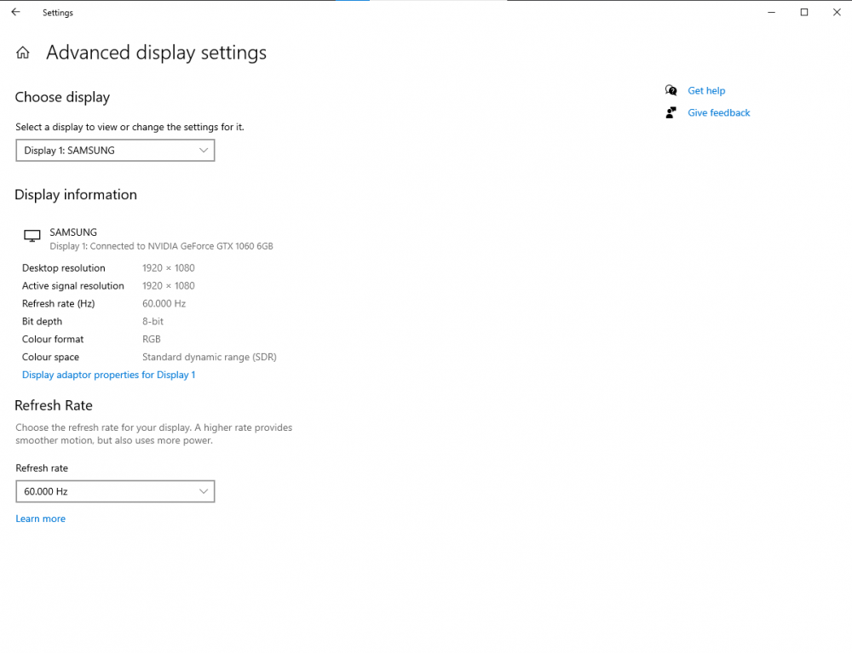
Task: Click the Settings title bar text
Action: 58,13
